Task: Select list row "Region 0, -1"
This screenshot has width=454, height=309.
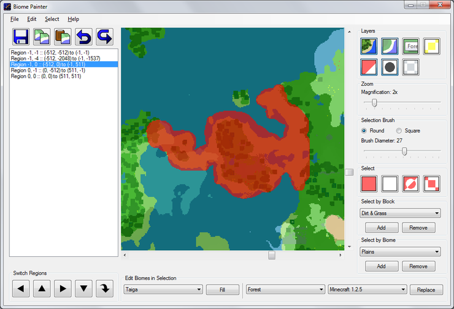Action: pos(64,71)
